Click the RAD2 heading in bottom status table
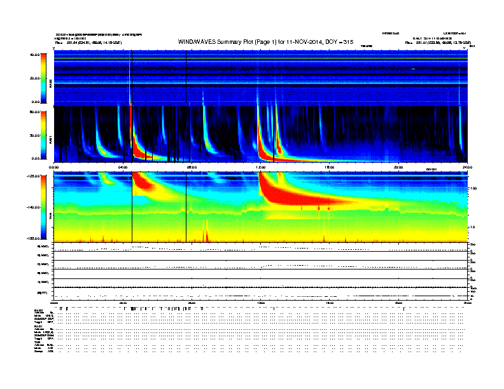This screenshot has width=504, height=389. click(x=39, y=310)
